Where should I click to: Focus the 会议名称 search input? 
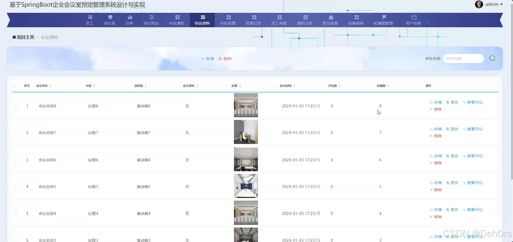tap(464, 58)
